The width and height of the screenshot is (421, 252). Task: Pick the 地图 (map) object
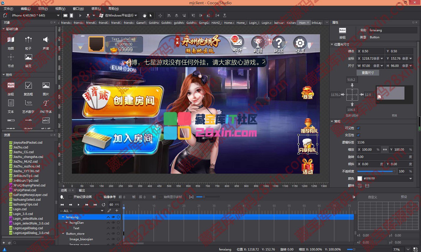pos(11,43)
